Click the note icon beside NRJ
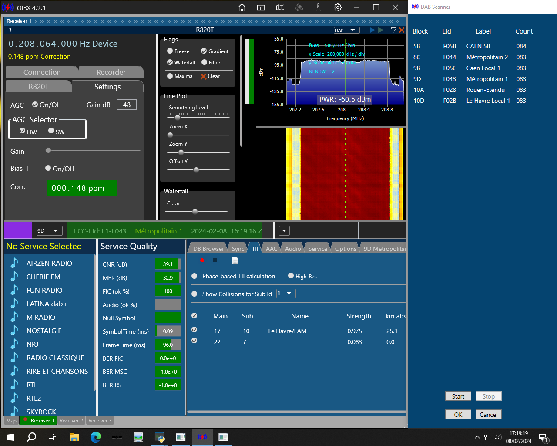The height and width of the screenshot is (446, 557). click(x=14, y=344)
